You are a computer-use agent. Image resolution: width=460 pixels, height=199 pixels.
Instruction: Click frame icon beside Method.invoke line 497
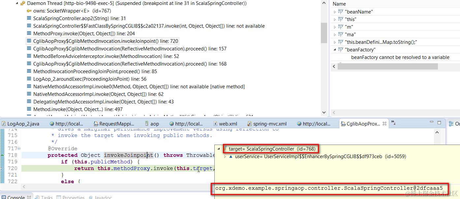coord(29,109)
